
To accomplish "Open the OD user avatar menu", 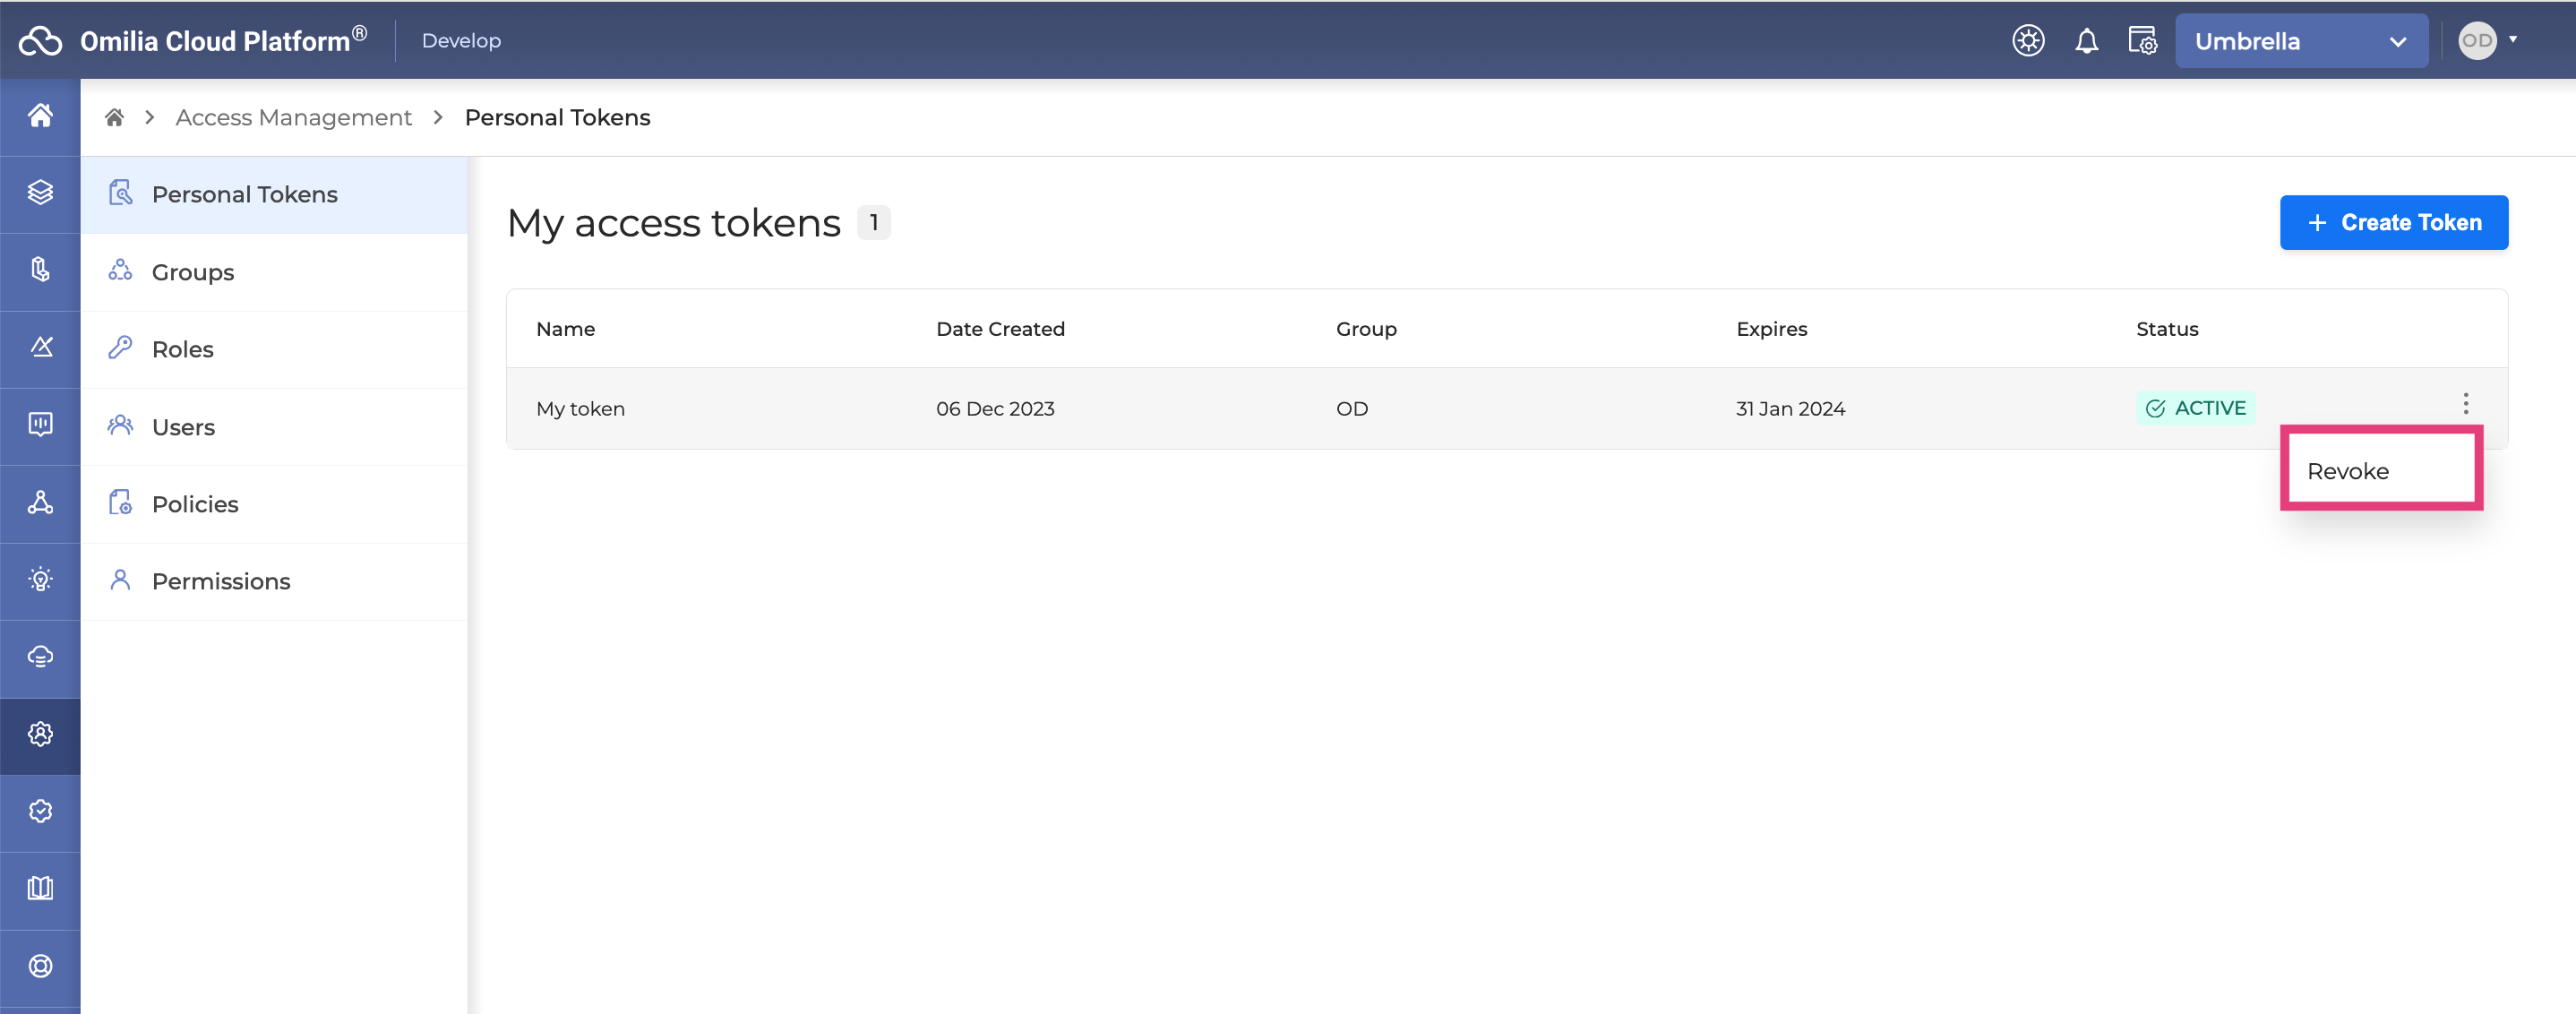I will point(2488,41).
